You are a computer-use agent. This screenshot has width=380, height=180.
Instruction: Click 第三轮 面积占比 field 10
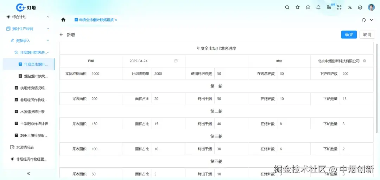pos(168,149)
